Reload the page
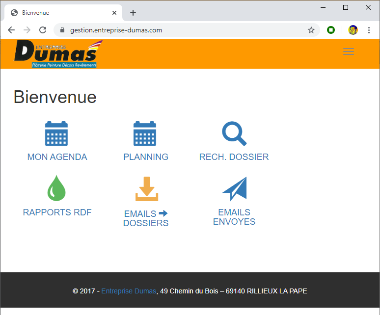 tap(43, 30)
